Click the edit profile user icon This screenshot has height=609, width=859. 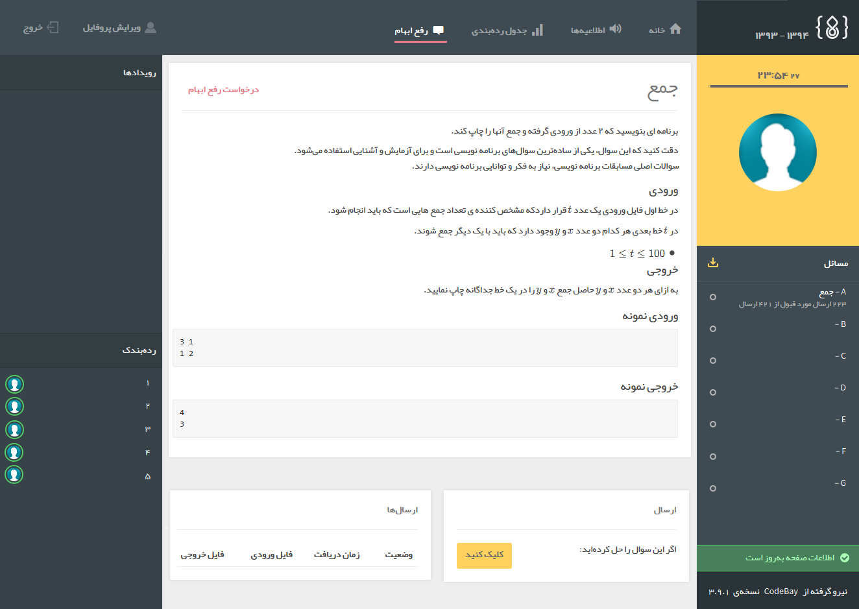click(151, 28)
